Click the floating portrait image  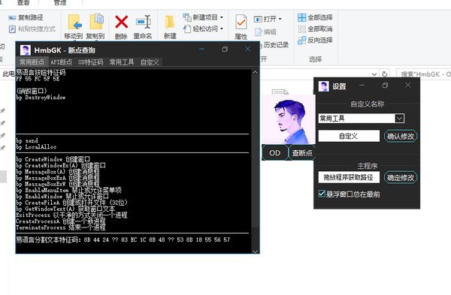coord(288,119)
